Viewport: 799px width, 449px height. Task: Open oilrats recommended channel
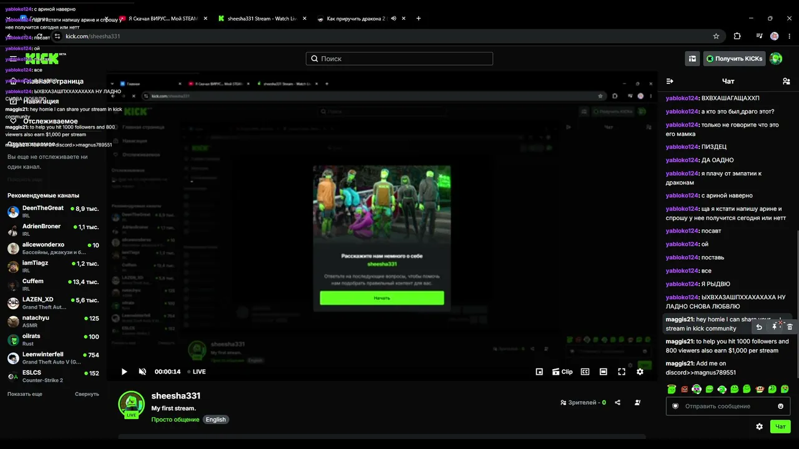point(53,339)
